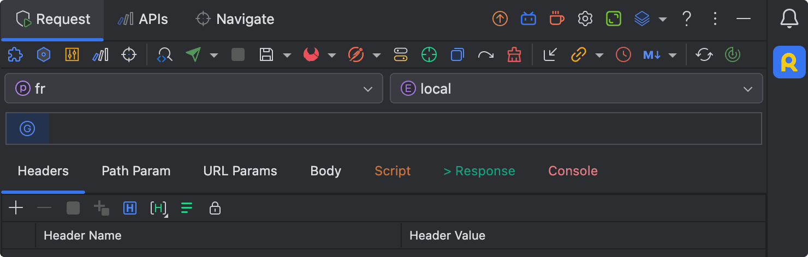Expand the arrow next to Markdown icon
The width and height of the screenshot is (808, 257).
tap(673, 55)
